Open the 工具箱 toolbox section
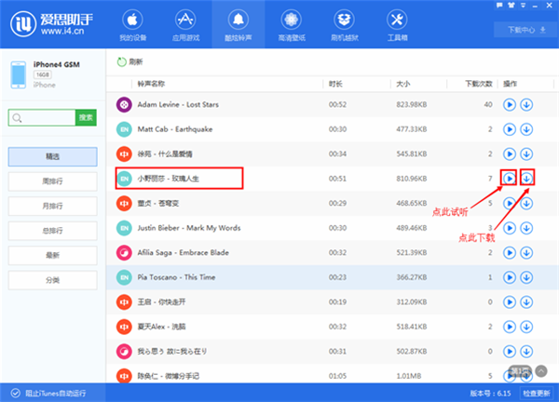This screenshot has height=402, width=559. [396, 25]
